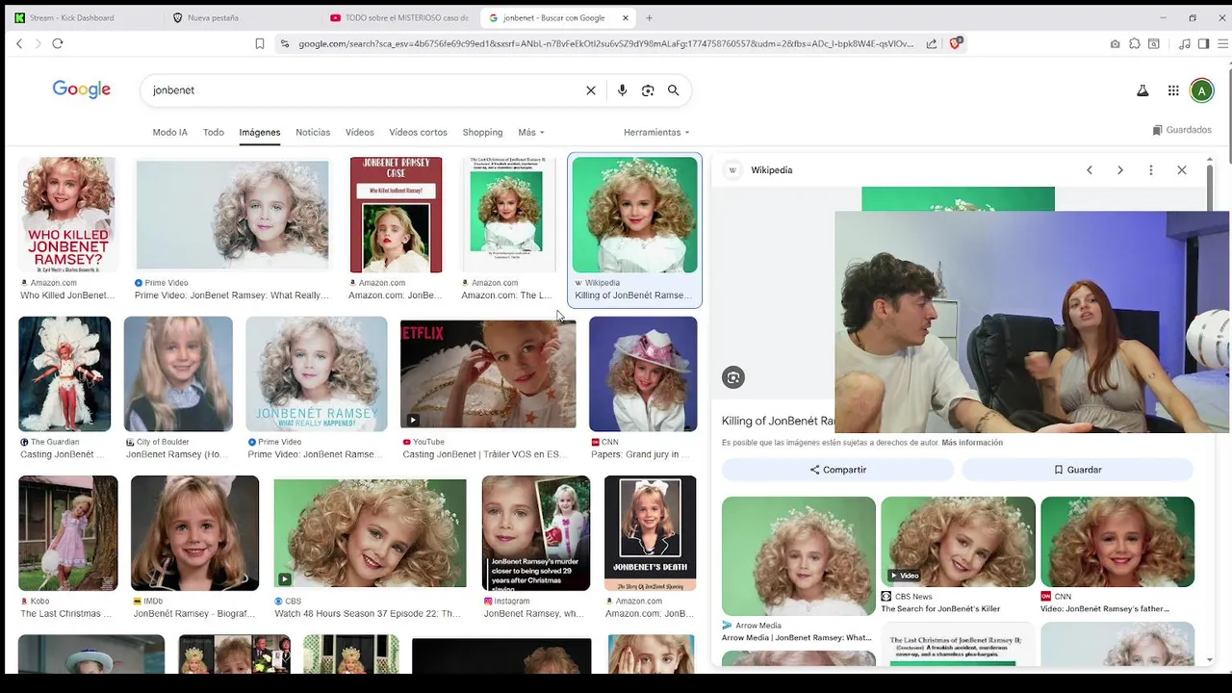This screenshot has width=1232, height=693.
Task: Open the Netflix Casting JonBenet YouTube thumbnail
Action: [488, 373]
